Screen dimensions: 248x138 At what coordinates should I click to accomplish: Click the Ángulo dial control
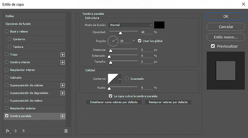click(x=113, y=41)
